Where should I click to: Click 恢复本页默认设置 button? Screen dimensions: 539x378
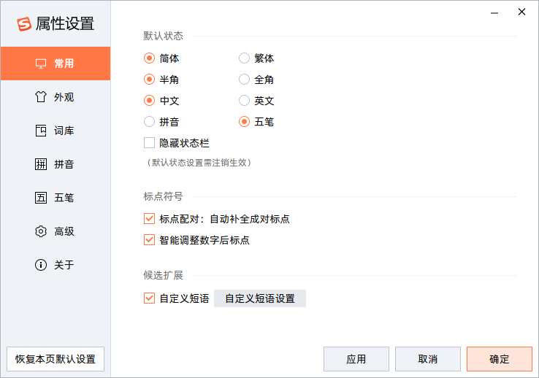point(56,359)
